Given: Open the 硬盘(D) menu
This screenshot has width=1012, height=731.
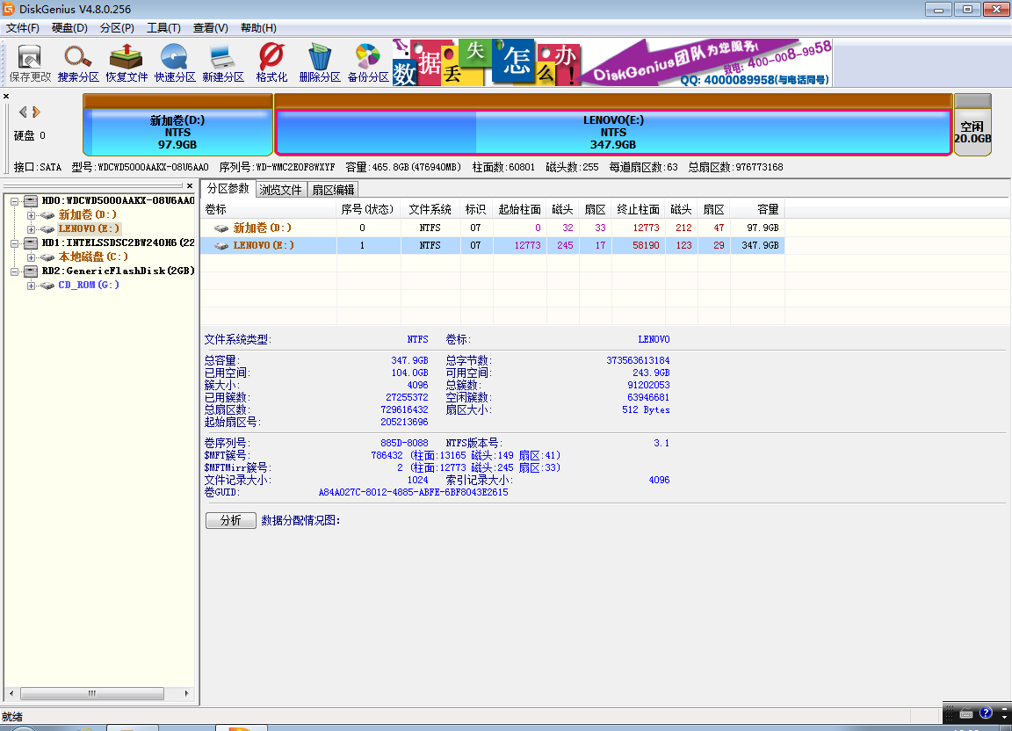Looking at the screenshot, I should (69, 28).
